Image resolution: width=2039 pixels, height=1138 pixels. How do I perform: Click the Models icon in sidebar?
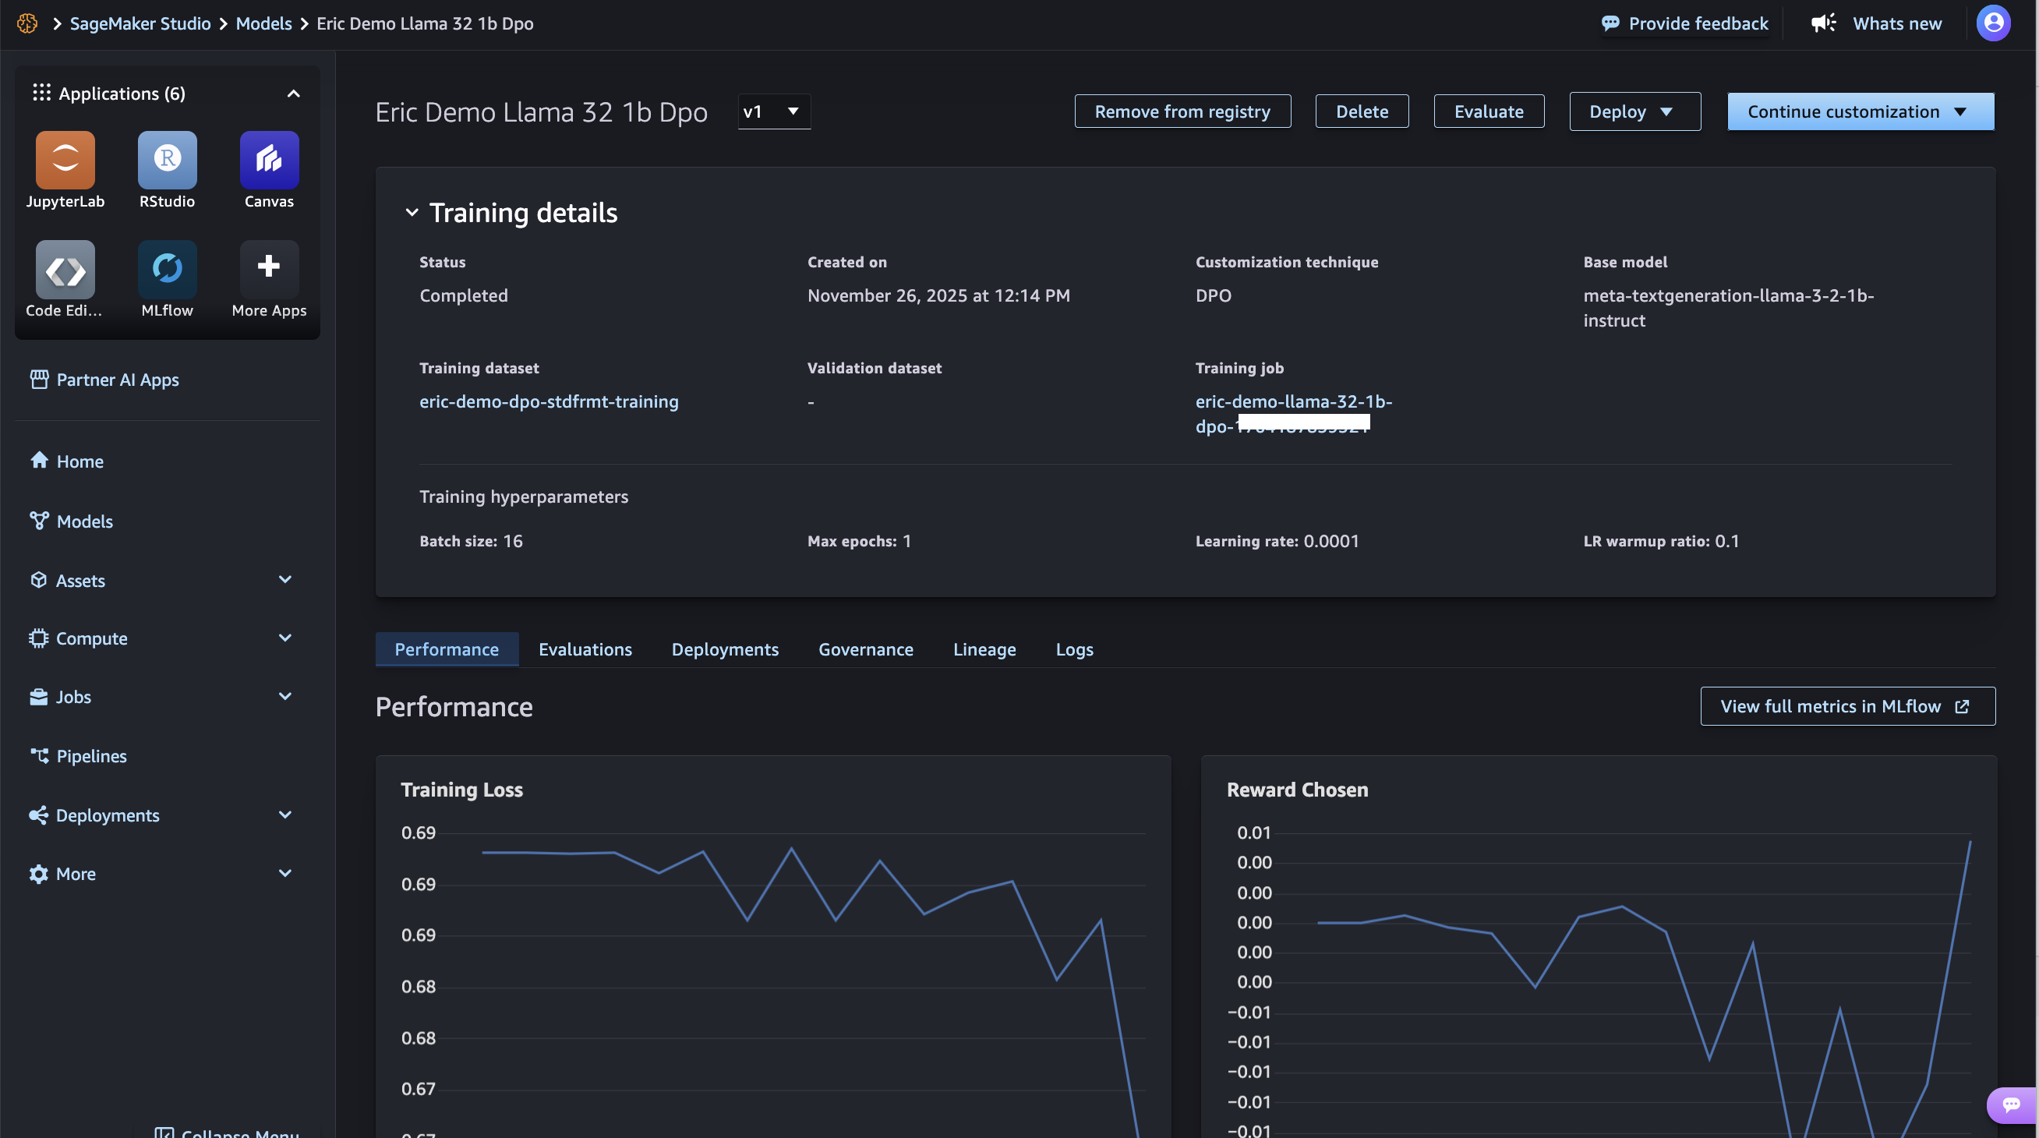point(39,521)
